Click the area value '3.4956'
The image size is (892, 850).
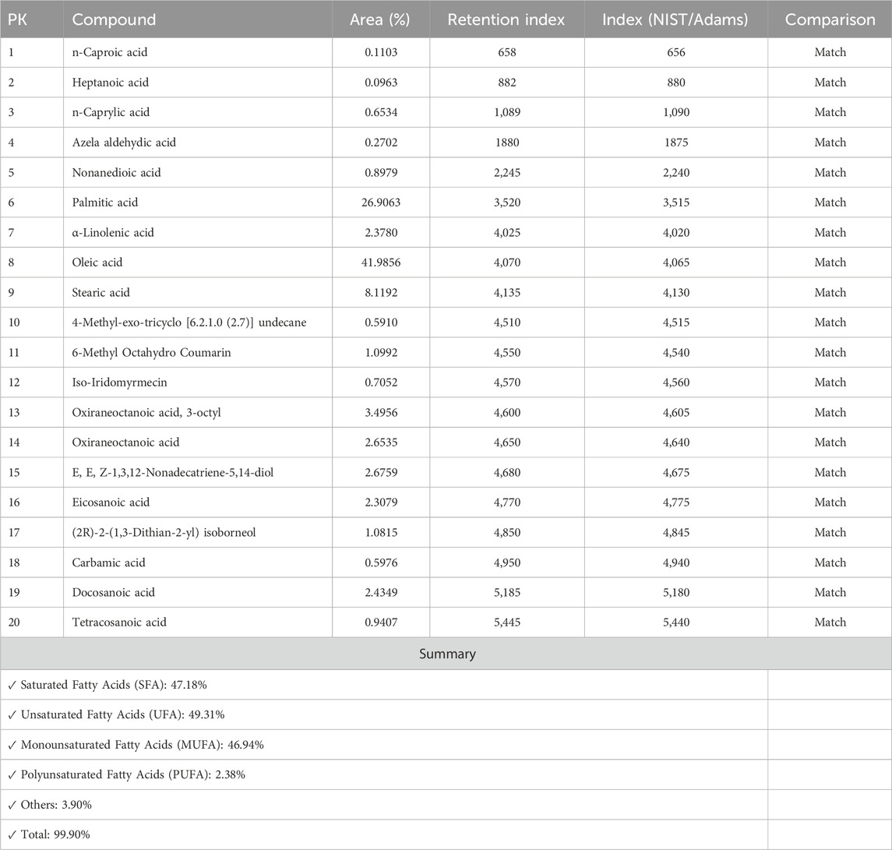(381, 412)
